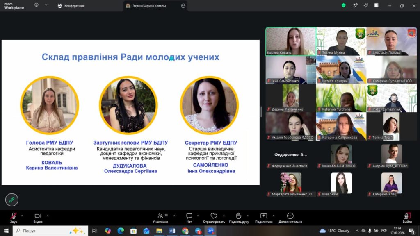The height and width of the screenshot is (236, 420).
Task: Click the green encryption shield icon
Action: point(343,5)
